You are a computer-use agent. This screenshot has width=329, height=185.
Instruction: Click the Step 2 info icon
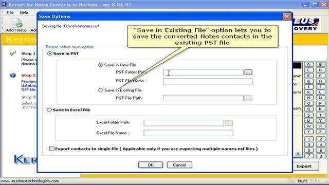click(13, 76)
